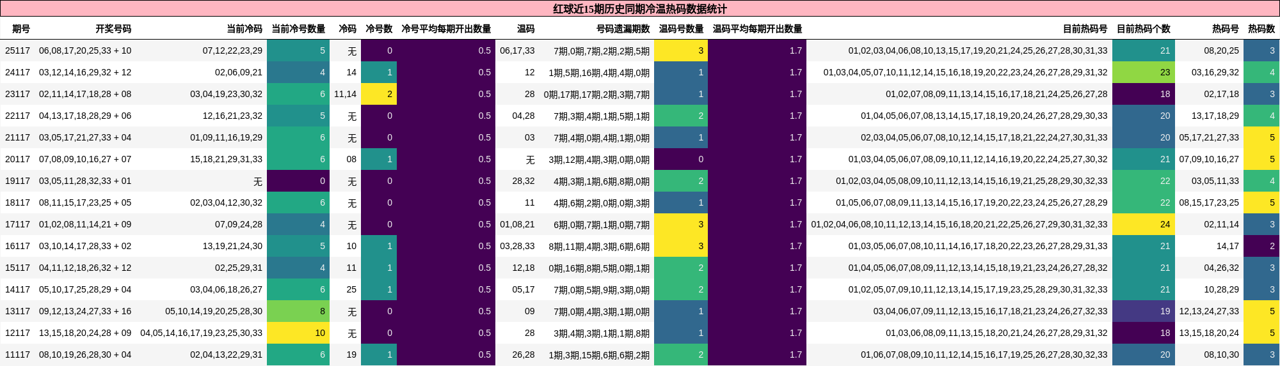
Task: Click draw result 02,11,14,17,18,28 + 08
Action: (85, 94)
